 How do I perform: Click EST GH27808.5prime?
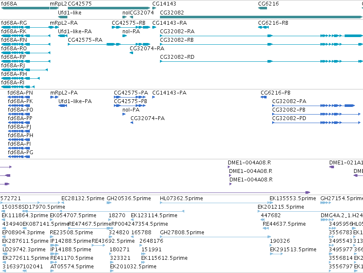[182, 233]
